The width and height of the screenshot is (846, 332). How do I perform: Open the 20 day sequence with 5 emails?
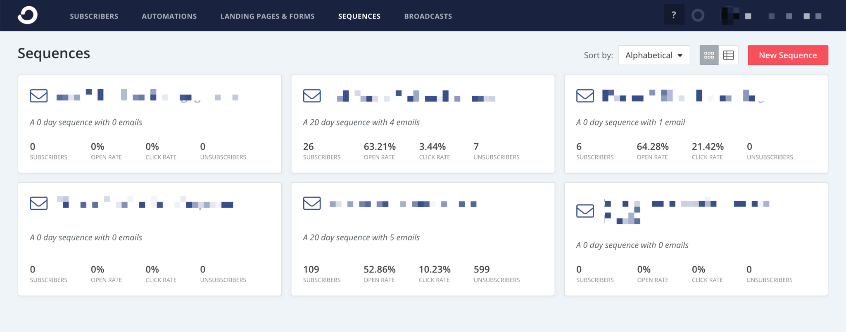tap(423, 239)
